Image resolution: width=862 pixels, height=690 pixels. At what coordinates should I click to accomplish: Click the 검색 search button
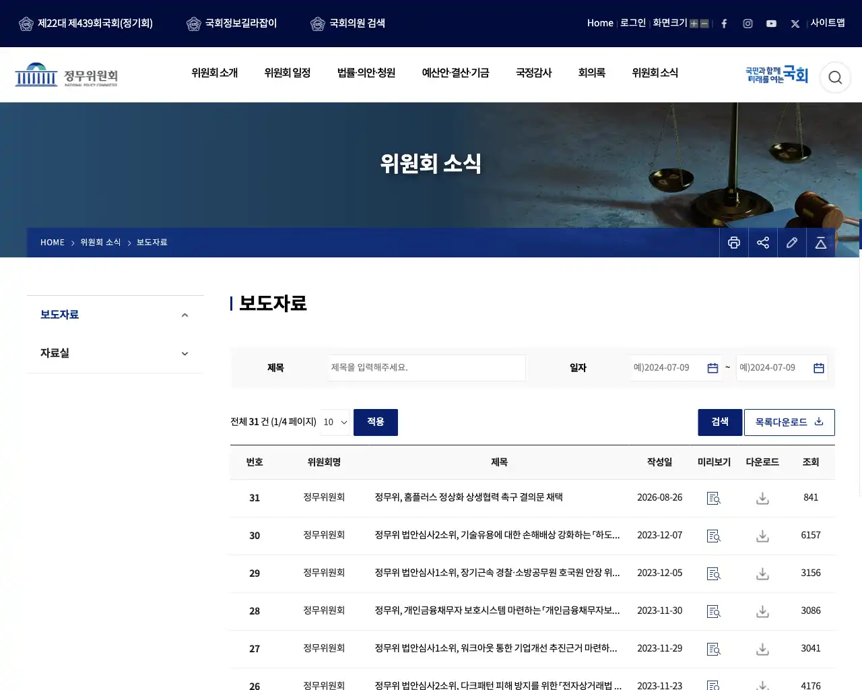[x=720, y=422]
